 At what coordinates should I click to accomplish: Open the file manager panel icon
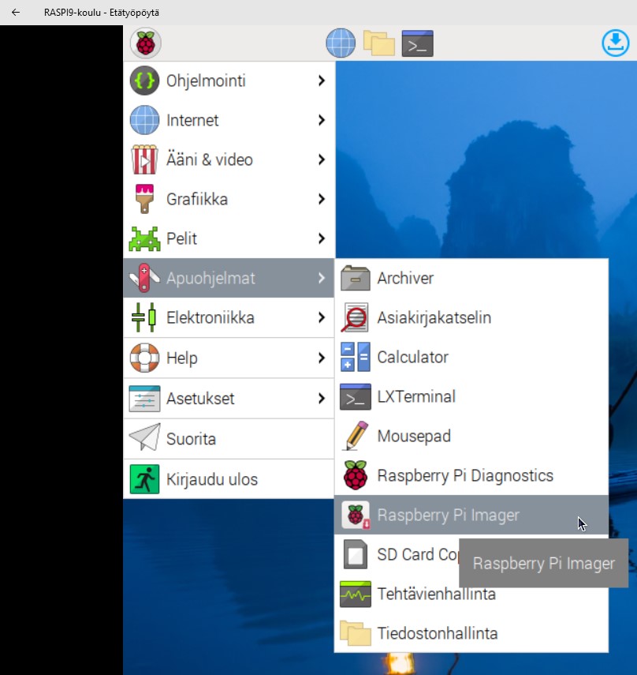378,43
